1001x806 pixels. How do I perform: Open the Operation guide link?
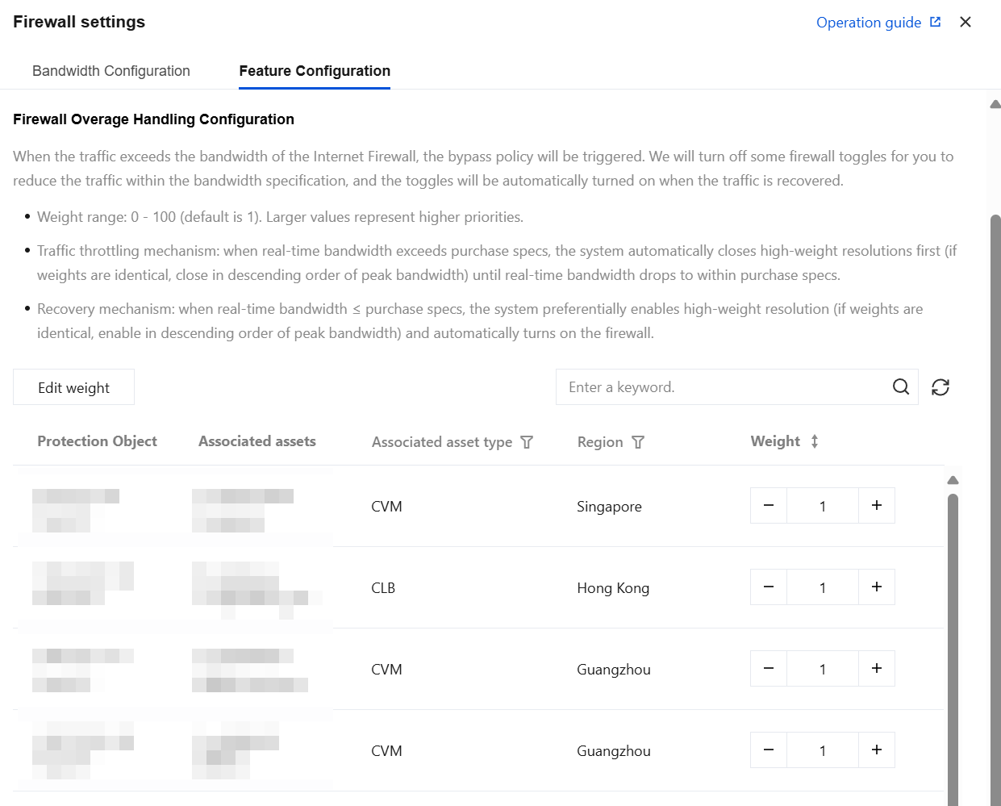[x=878, y=23]
